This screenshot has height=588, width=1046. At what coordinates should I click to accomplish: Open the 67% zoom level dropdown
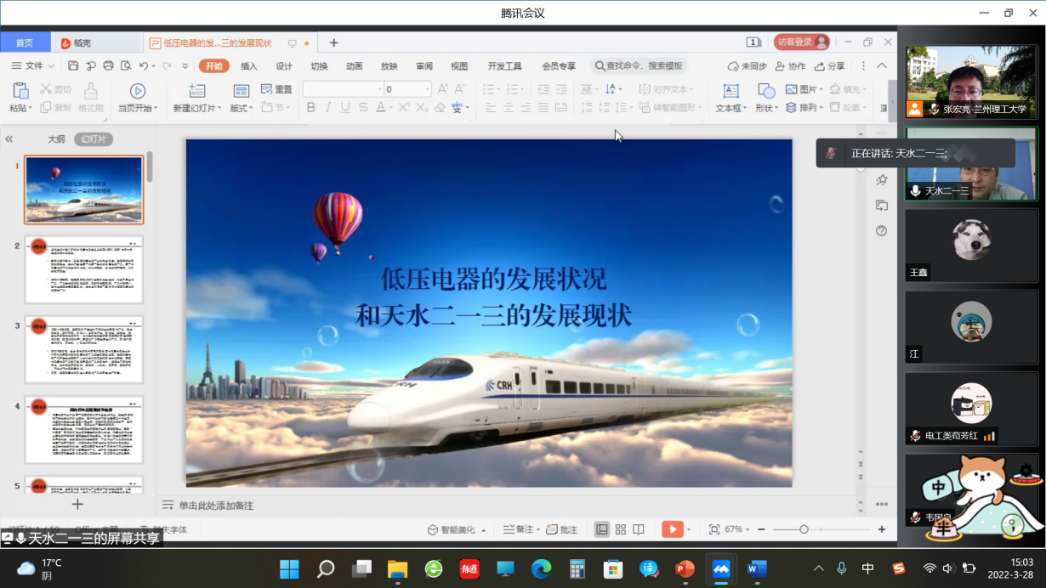[x=735, y=529]
